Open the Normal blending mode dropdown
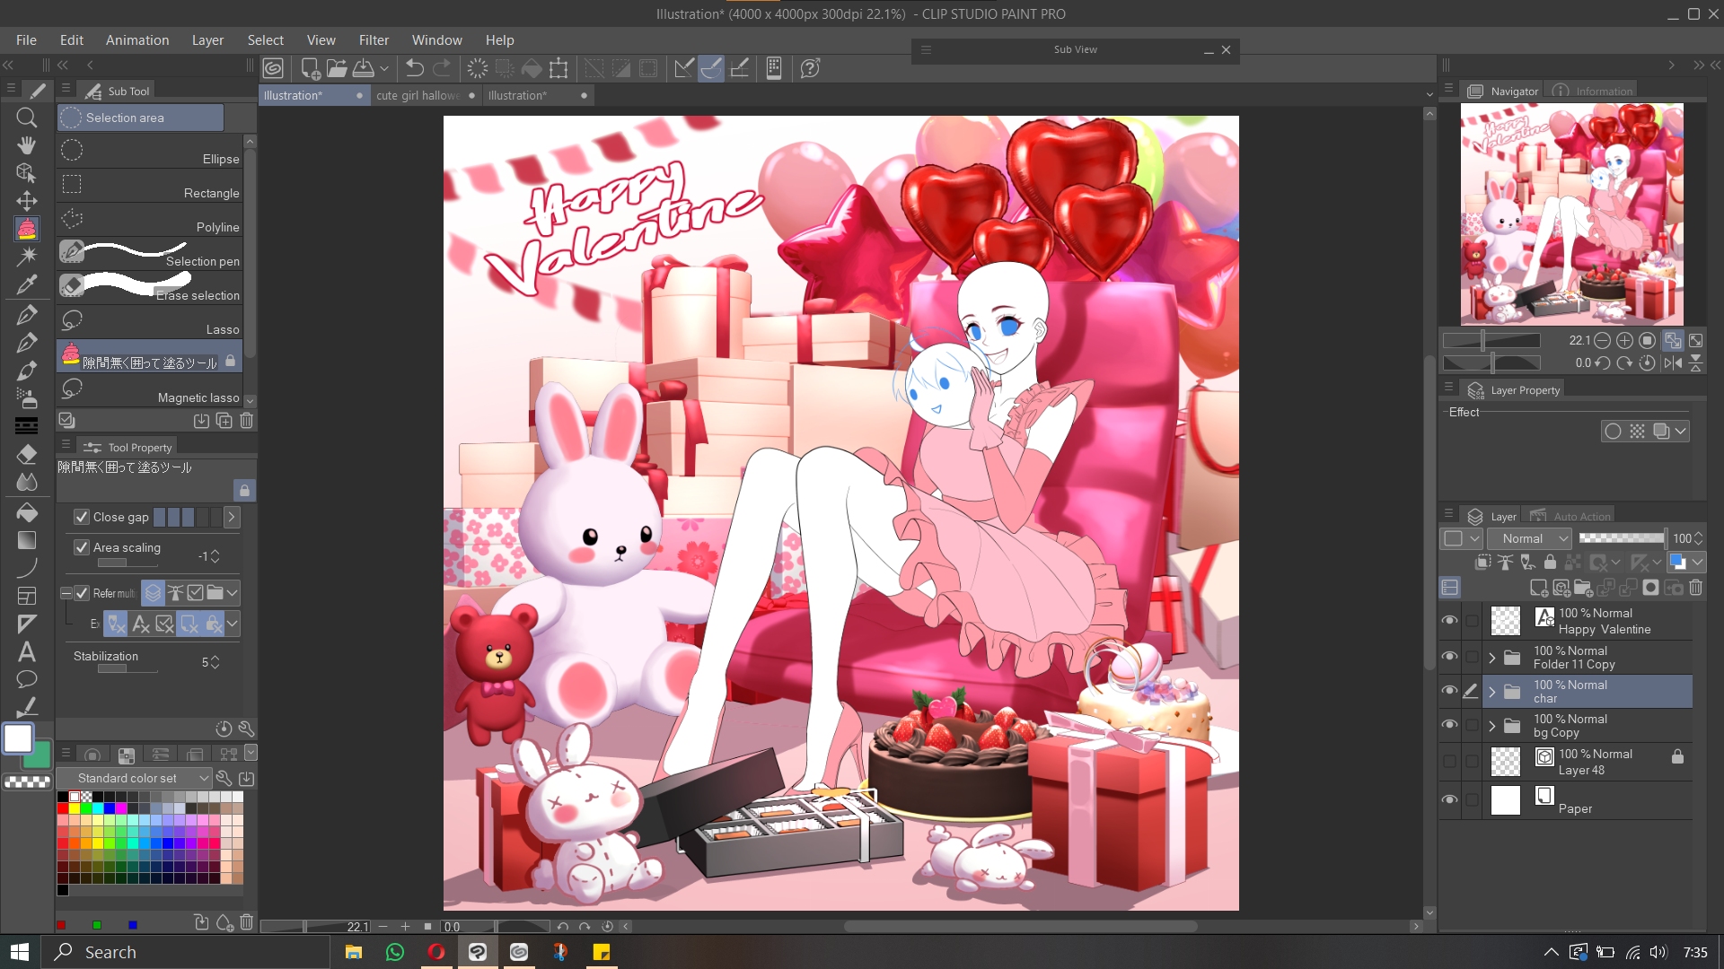This screenshot has height=969, width=1724. pos(1529,538)
